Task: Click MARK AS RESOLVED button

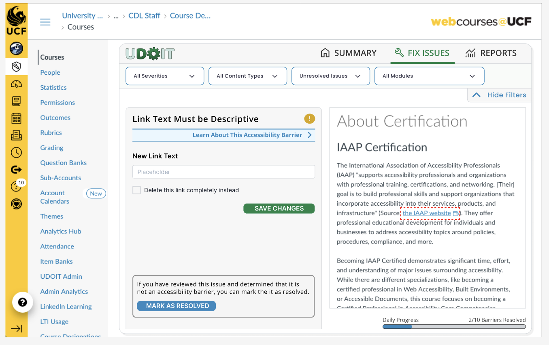Action: pyautogui.click(x=177, y=306)
